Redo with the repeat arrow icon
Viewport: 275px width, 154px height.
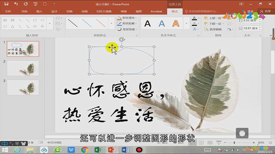(26, 4)
